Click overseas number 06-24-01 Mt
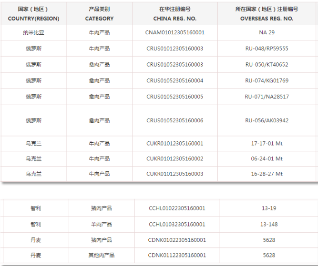 pyautogui.click(x=267, y=158)
